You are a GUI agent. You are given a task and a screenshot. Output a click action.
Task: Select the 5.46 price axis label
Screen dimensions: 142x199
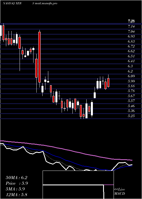(131, 106)
